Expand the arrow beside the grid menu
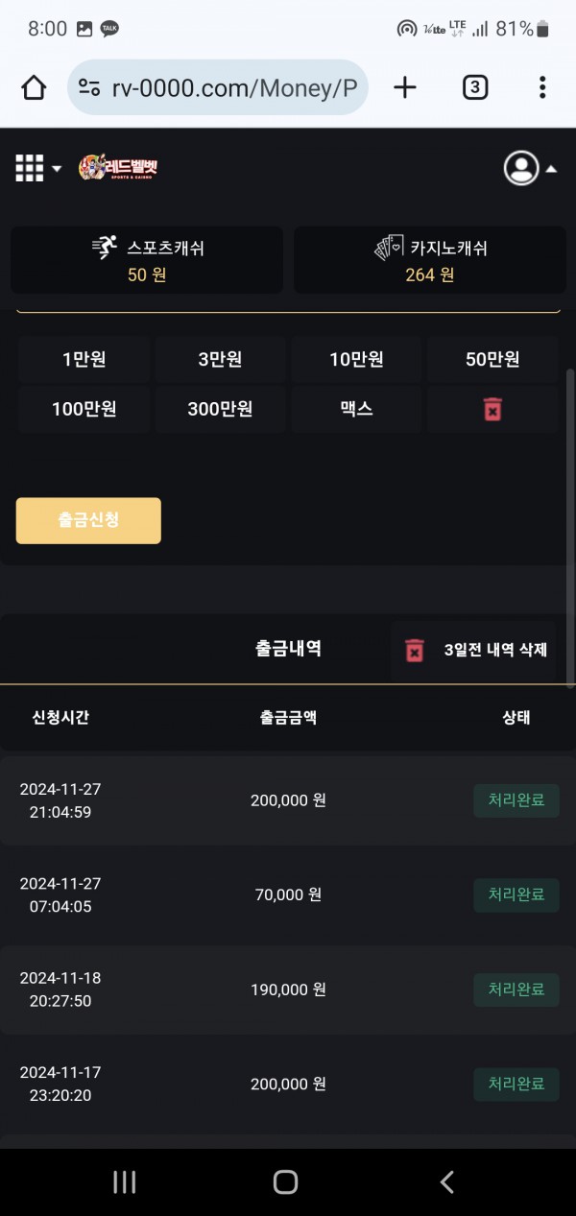Viewport: 576px width, 1216px height. pyautogui.click(x=57, y=169)
